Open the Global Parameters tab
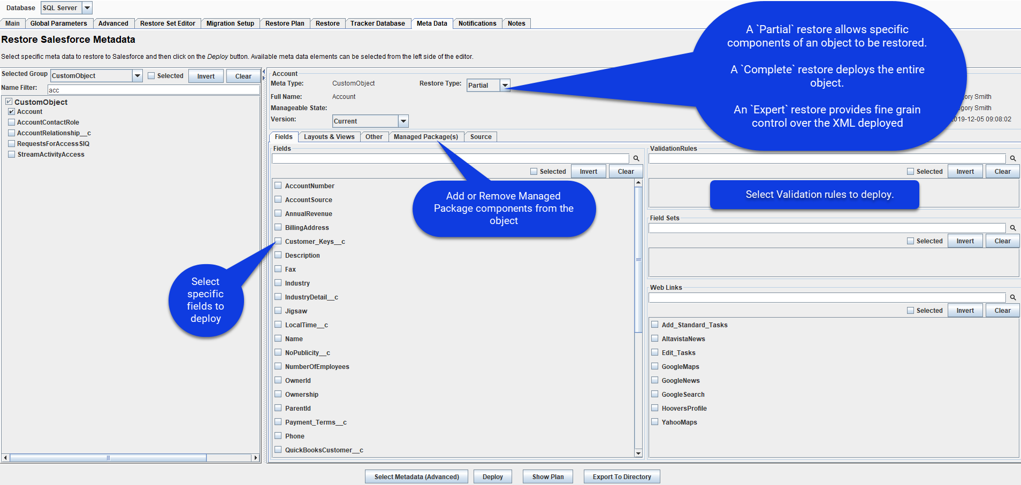Screen dimensions: 1021x485 [59, 24]
